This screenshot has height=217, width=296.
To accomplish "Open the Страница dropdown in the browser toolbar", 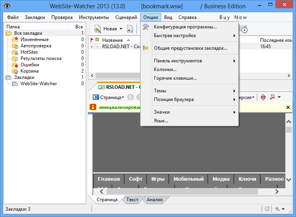I will 123,97.
